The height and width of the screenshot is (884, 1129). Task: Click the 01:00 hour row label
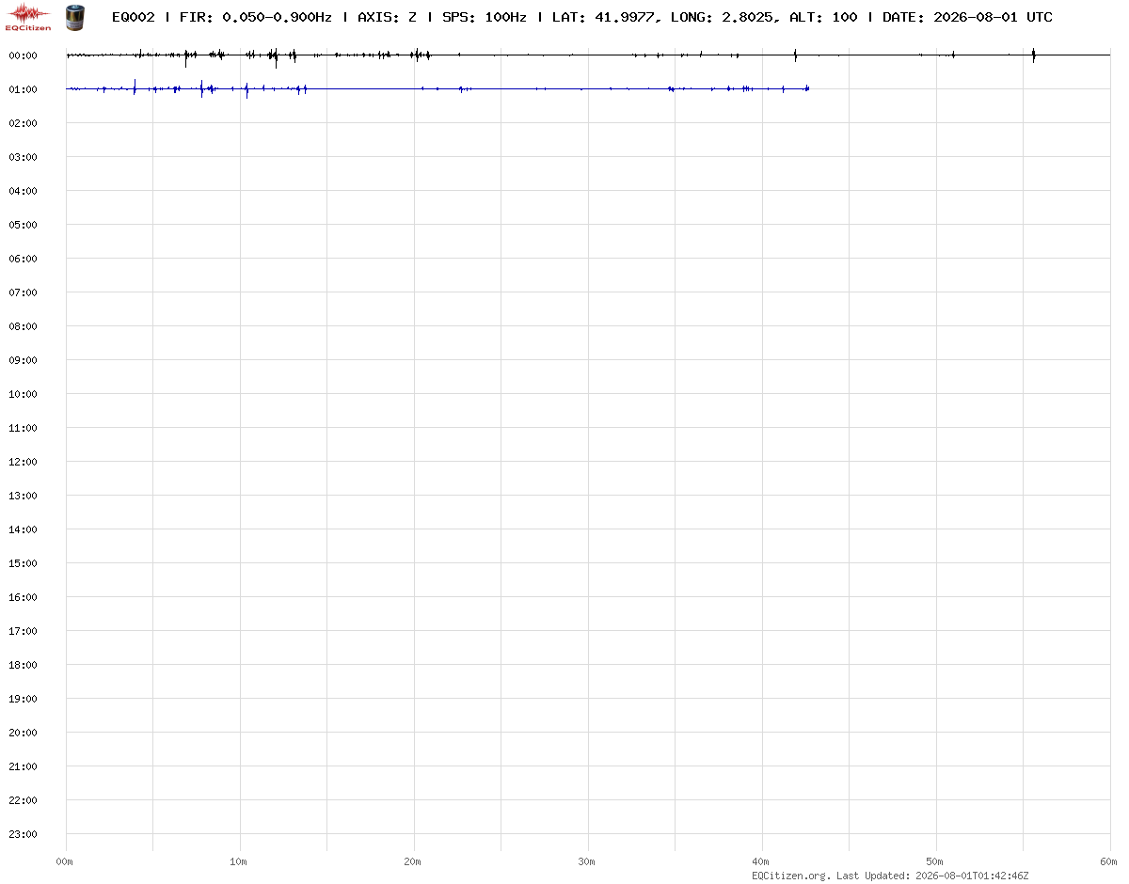[23, 89]
